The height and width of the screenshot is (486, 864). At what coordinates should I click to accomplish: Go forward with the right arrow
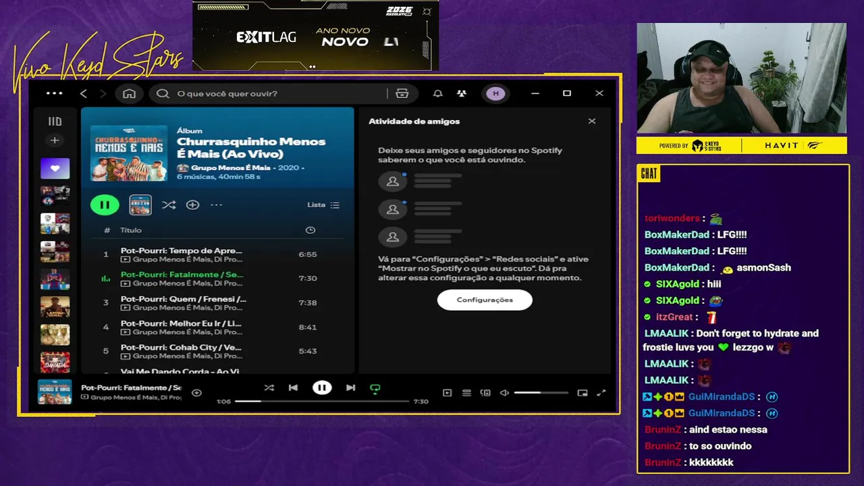[103, 93]
